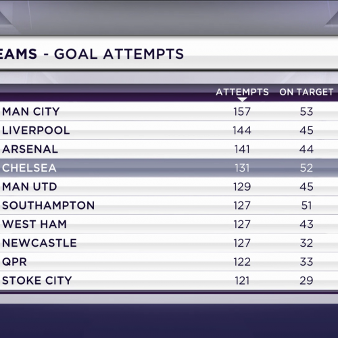This screenshot has width=338, height=338.
Task: Select the MAN CITY row
Action: coord(169,112)
